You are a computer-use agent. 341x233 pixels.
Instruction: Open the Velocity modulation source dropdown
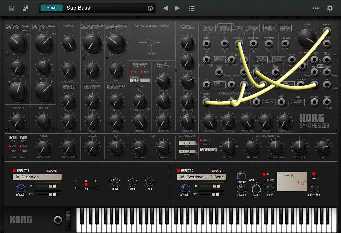click(x=208, y=150)
